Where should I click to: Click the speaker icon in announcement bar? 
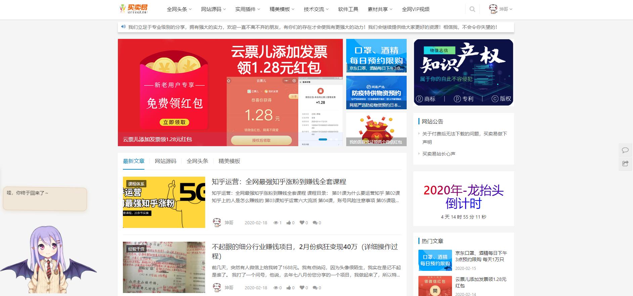123,27
